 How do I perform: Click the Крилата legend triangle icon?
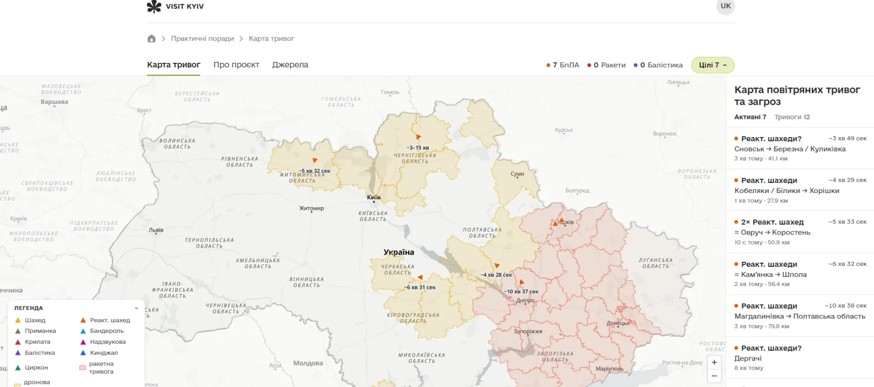coord(18,342)
